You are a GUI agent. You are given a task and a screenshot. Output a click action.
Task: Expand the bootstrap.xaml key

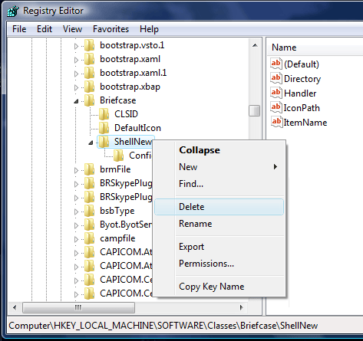[x=76, y=60]
